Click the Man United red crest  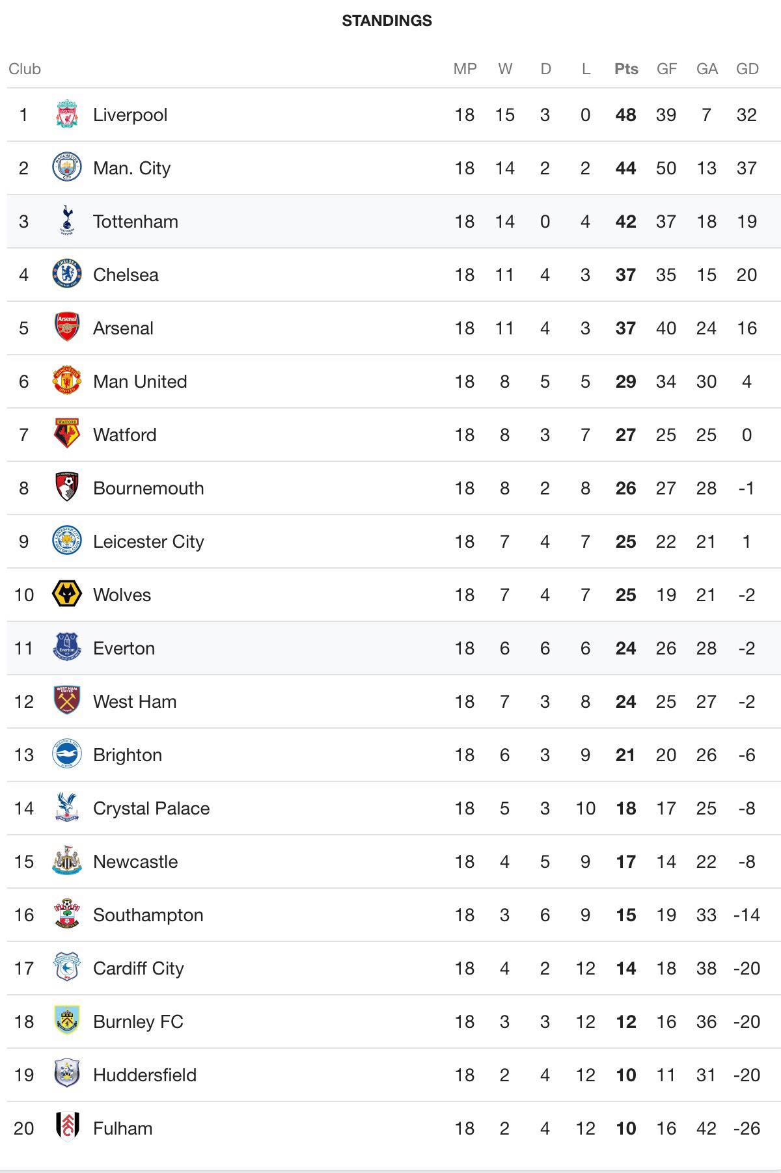[66, 381]
